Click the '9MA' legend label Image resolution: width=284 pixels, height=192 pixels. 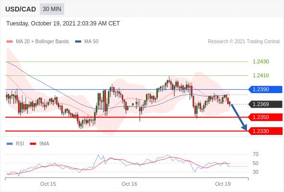pyautogui.click(x=44, y=144)
